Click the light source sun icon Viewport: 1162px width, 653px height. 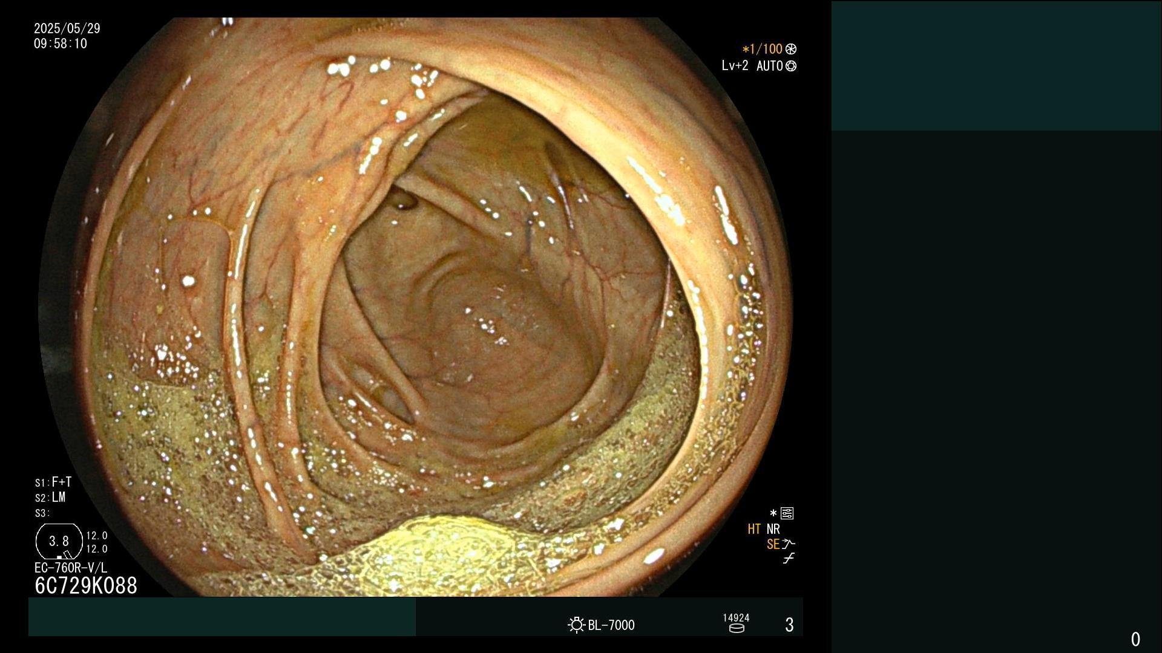point(576,625)
